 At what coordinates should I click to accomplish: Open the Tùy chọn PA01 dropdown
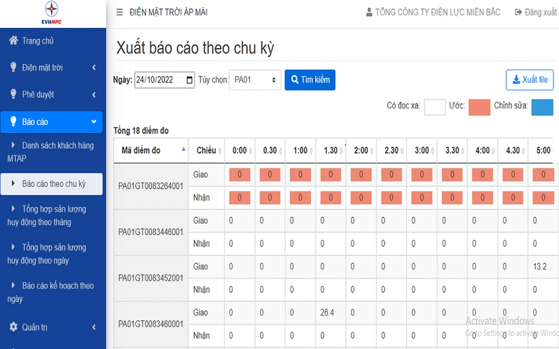pos(255,80)
